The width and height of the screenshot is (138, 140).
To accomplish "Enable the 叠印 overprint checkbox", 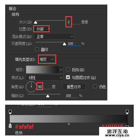I will coord(37,49).
